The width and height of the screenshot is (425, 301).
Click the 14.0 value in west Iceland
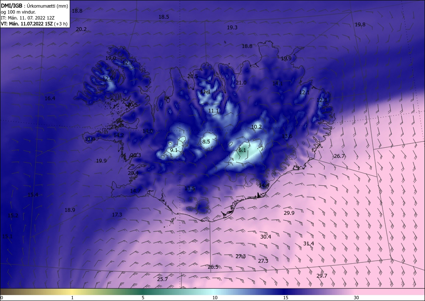tap(148, 131)
